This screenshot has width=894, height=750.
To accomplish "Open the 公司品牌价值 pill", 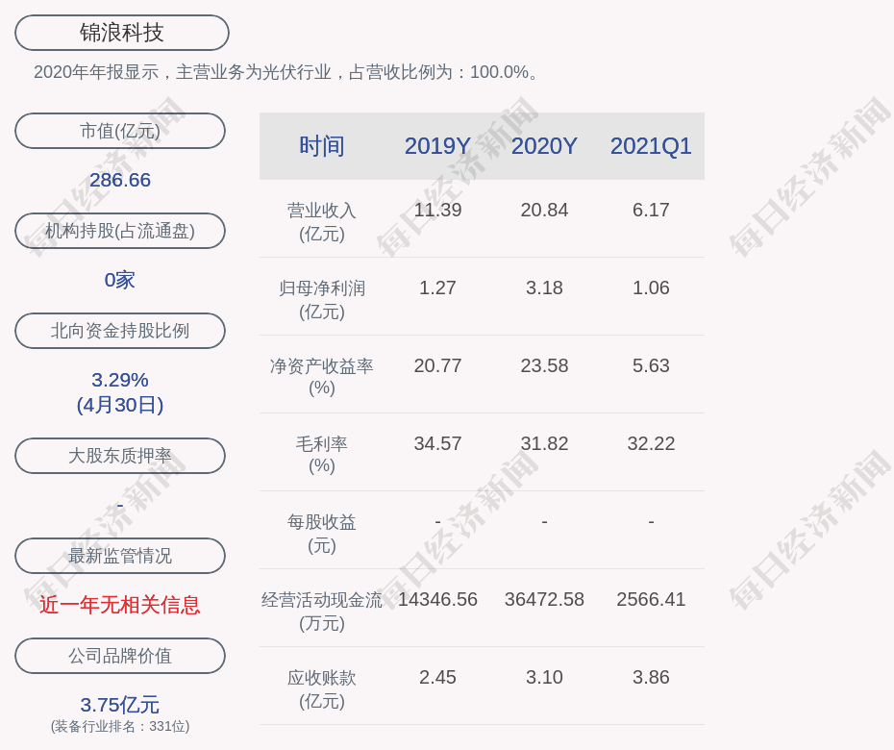I will 120,656.
